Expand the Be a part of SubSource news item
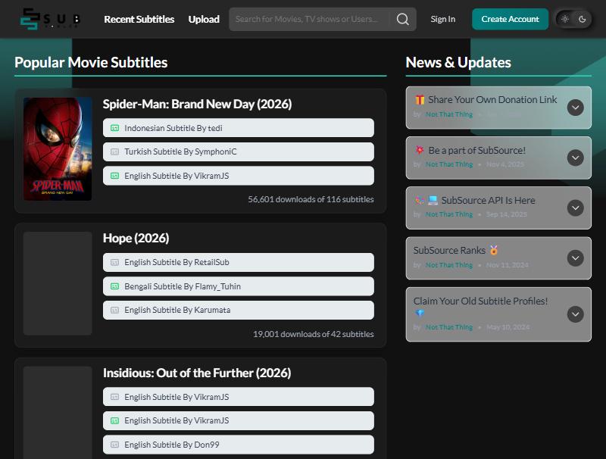The image size is (606, 459). (x=575, y=158)
